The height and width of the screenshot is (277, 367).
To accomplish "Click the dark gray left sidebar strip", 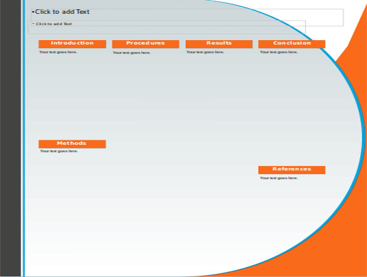I will pos(10,138).
